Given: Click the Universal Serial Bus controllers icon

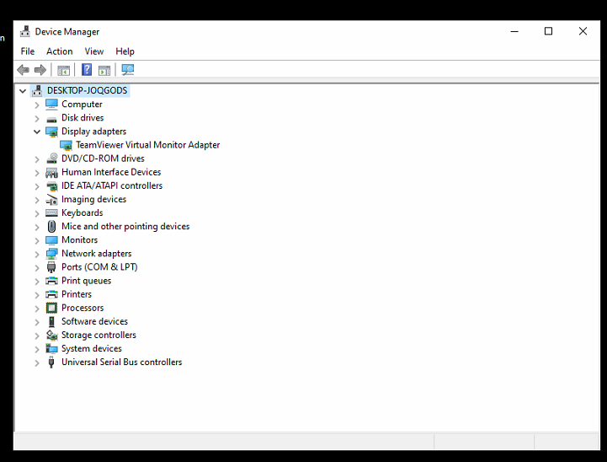Looking at the screenshot, I should coord(51,363).
